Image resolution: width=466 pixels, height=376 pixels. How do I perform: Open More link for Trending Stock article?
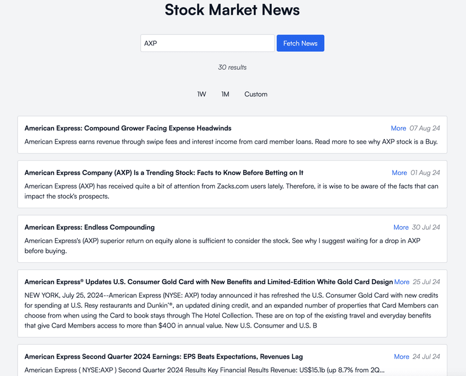coord(400,173)
